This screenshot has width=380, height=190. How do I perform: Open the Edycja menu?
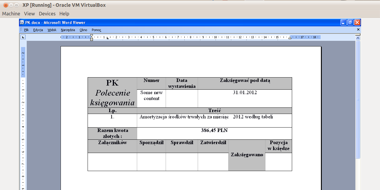click(x=38, y=30)
